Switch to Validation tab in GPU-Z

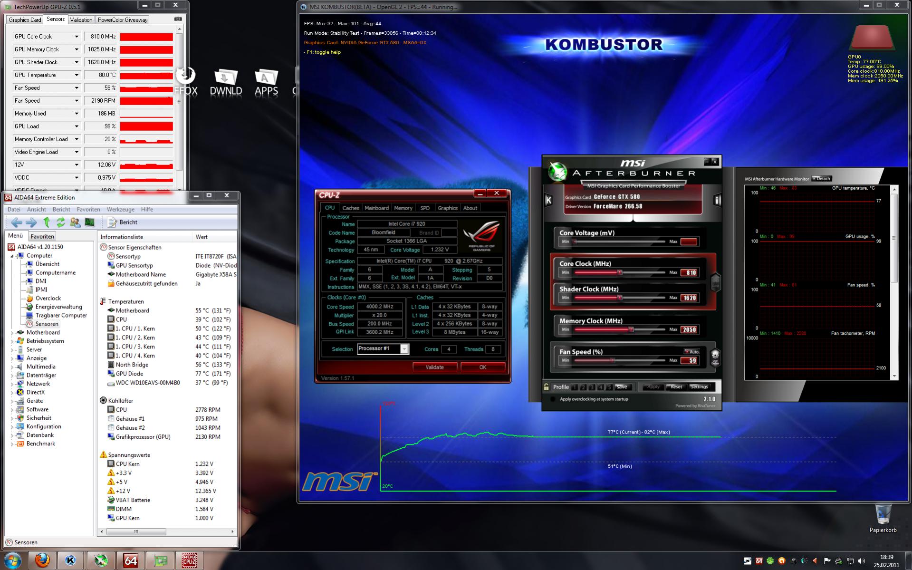click(x=81, y=20)
